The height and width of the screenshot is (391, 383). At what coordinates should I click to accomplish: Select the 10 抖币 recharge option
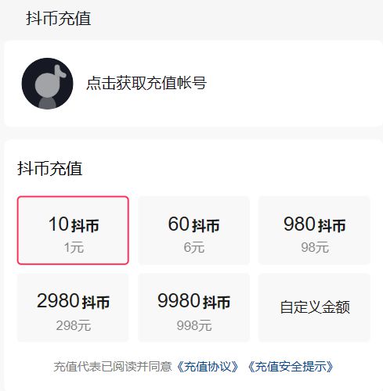(x=73, y=231)
